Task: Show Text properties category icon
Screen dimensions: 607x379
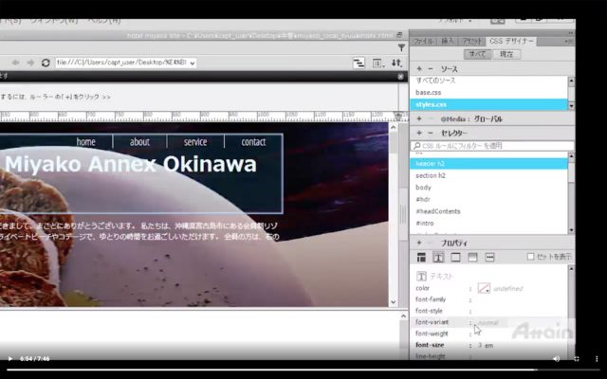Action: [x=438, y=257]
